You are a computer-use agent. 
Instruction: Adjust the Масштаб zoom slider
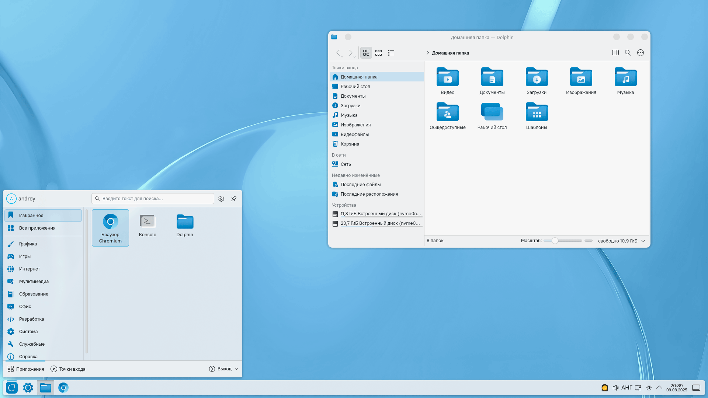[x=555, y=241]
